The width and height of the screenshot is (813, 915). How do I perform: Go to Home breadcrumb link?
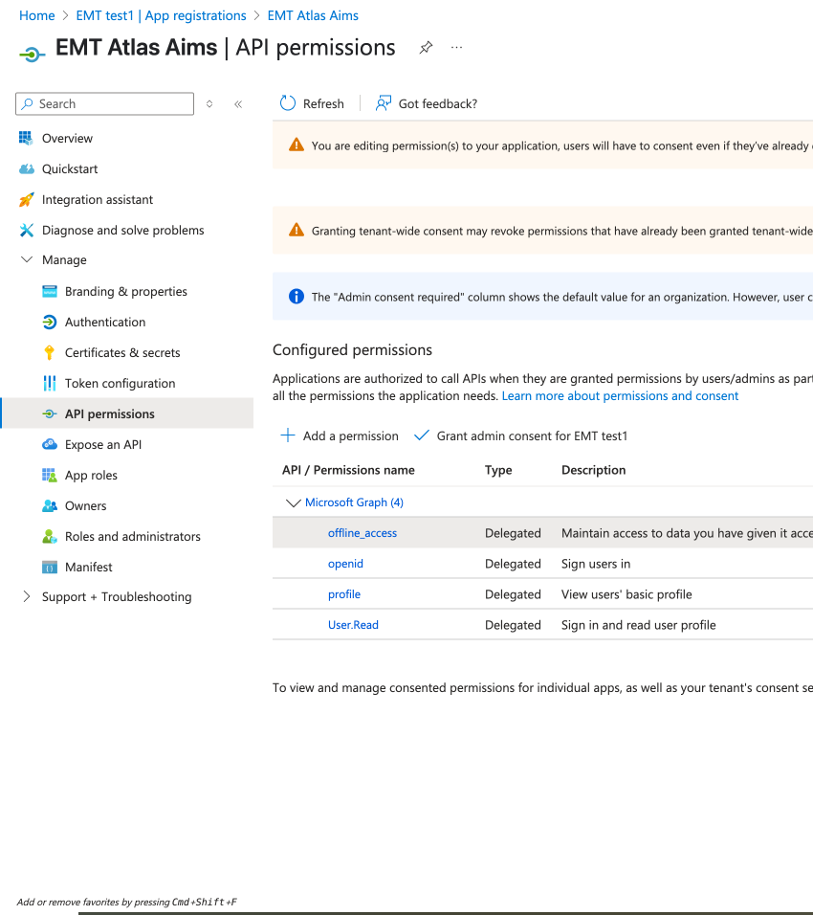pyautogui.click(x=36, y=15)
